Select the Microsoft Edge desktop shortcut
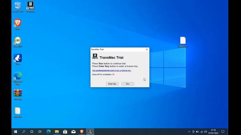The image size is (241, 135). click(x=18, y=78)
